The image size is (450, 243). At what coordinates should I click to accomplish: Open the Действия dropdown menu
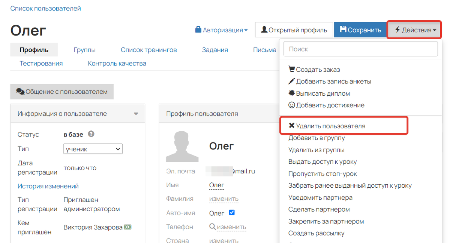[414, 30]
